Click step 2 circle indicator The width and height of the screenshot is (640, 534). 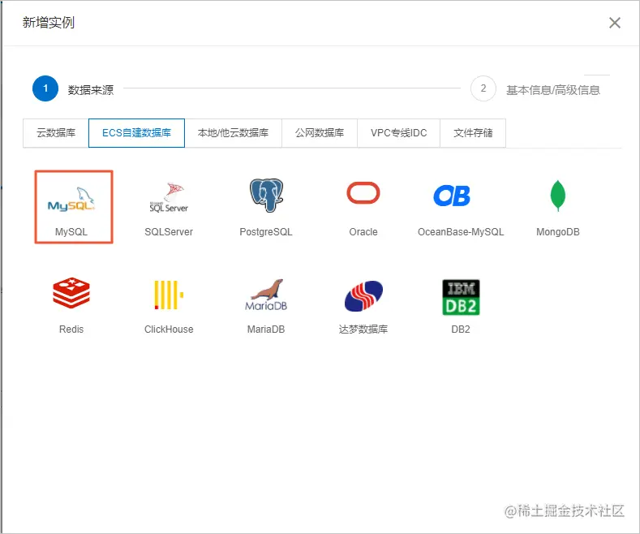click(483, 88)
